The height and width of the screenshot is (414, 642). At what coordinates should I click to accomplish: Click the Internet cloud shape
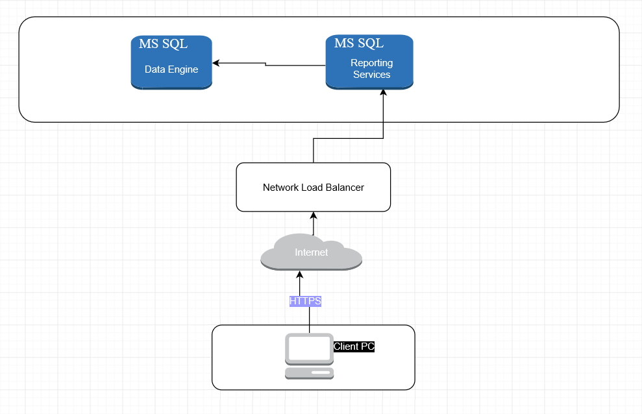click(x=311, y=252)
